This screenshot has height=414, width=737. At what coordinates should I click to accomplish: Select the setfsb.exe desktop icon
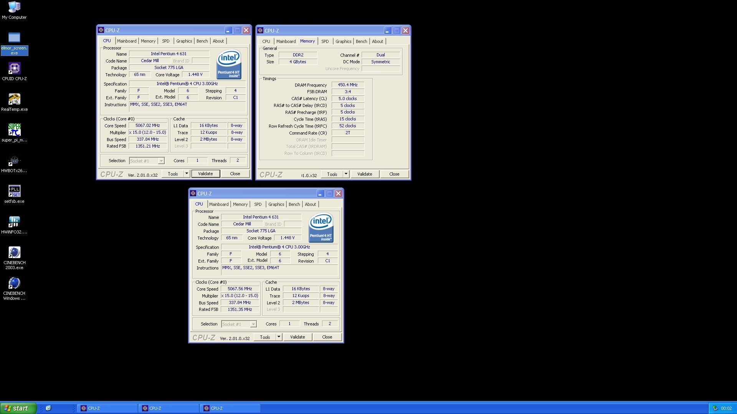coord(14,194)
